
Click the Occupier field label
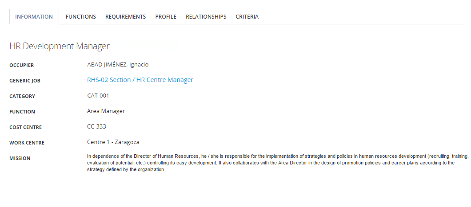(x=22, y=66)
